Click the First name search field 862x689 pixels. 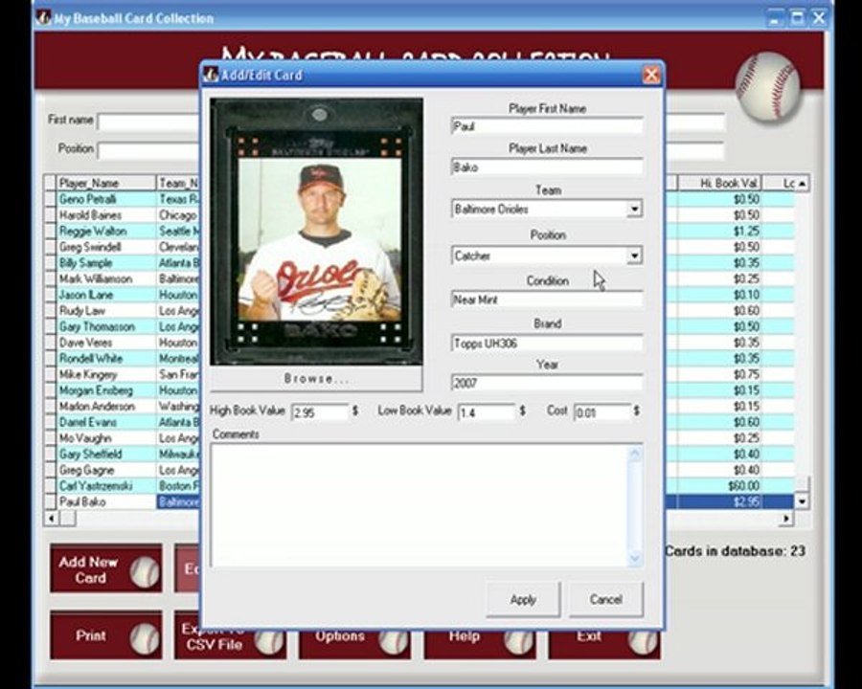148,122
